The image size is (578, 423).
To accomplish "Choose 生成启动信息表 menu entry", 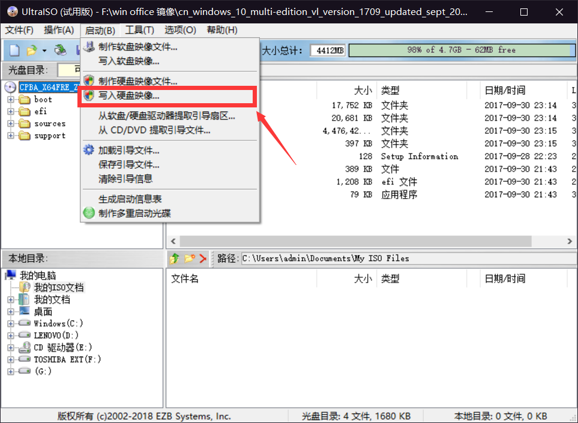I will [170, 199].
